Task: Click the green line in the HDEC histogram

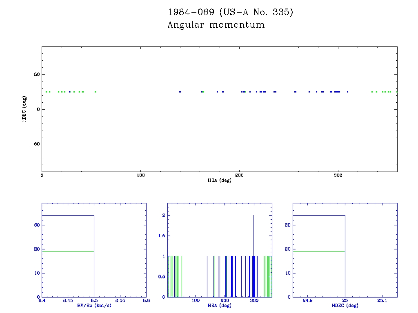Action: [319, 251]
